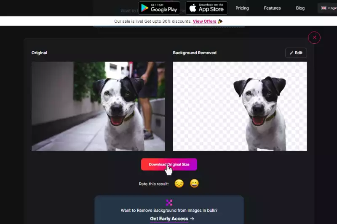Click the Google Play store badge
The image size is (337, 224).
pyautogui.click(x=159, y=8)
